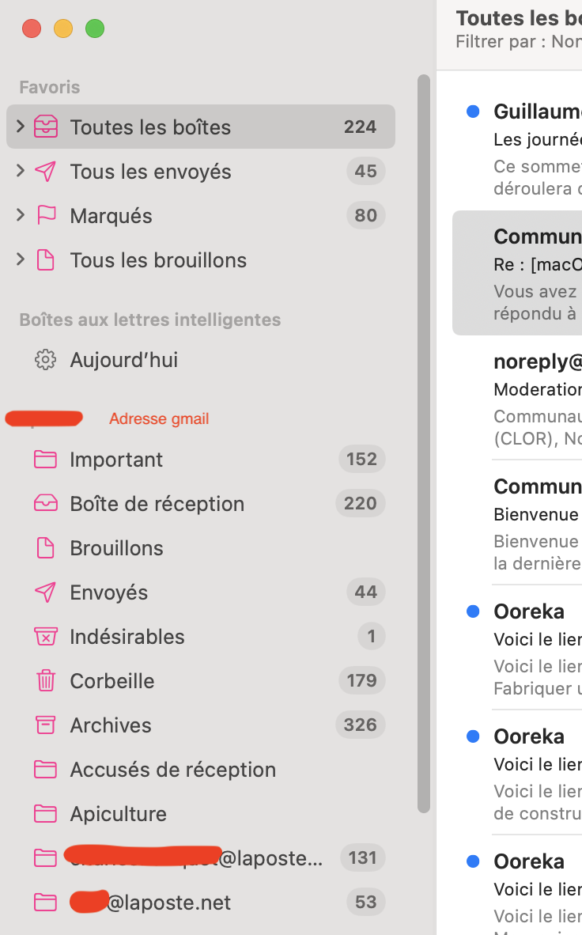This screenshot has width=582, height=935.
Task: Select the Indésirables junk mailbox icon
Action: coord(46,637)
